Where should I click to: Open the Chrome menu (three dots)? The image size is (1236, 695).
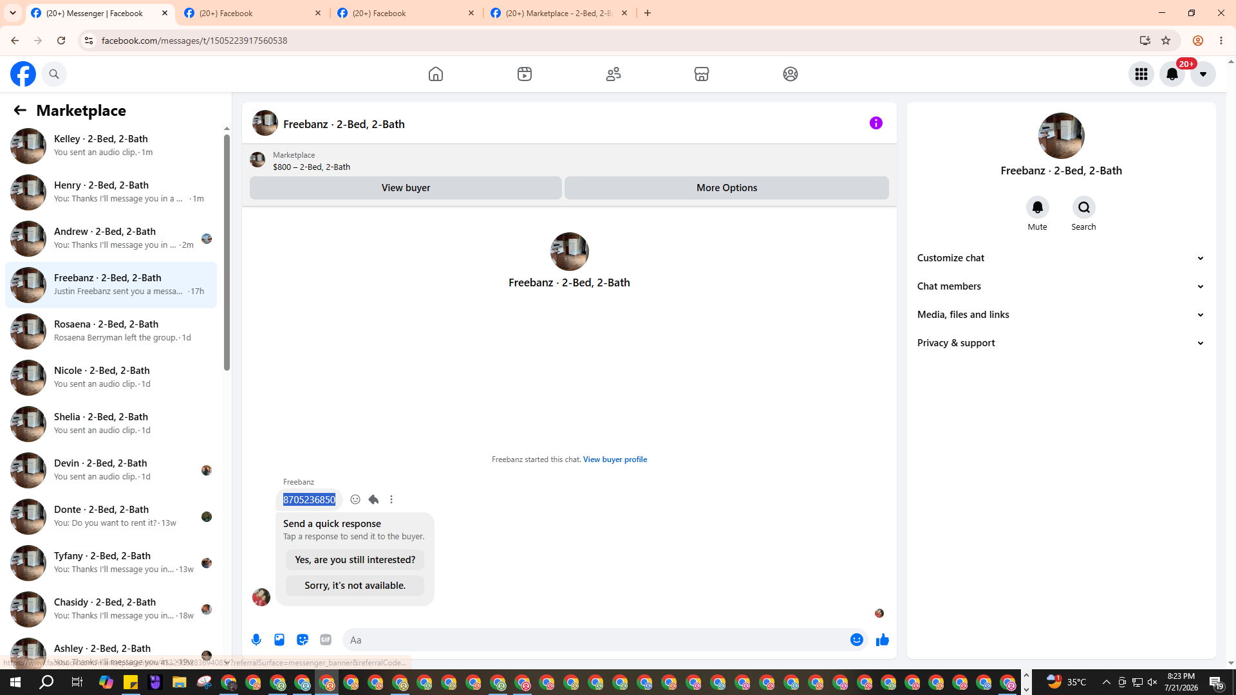point(1221,41)
